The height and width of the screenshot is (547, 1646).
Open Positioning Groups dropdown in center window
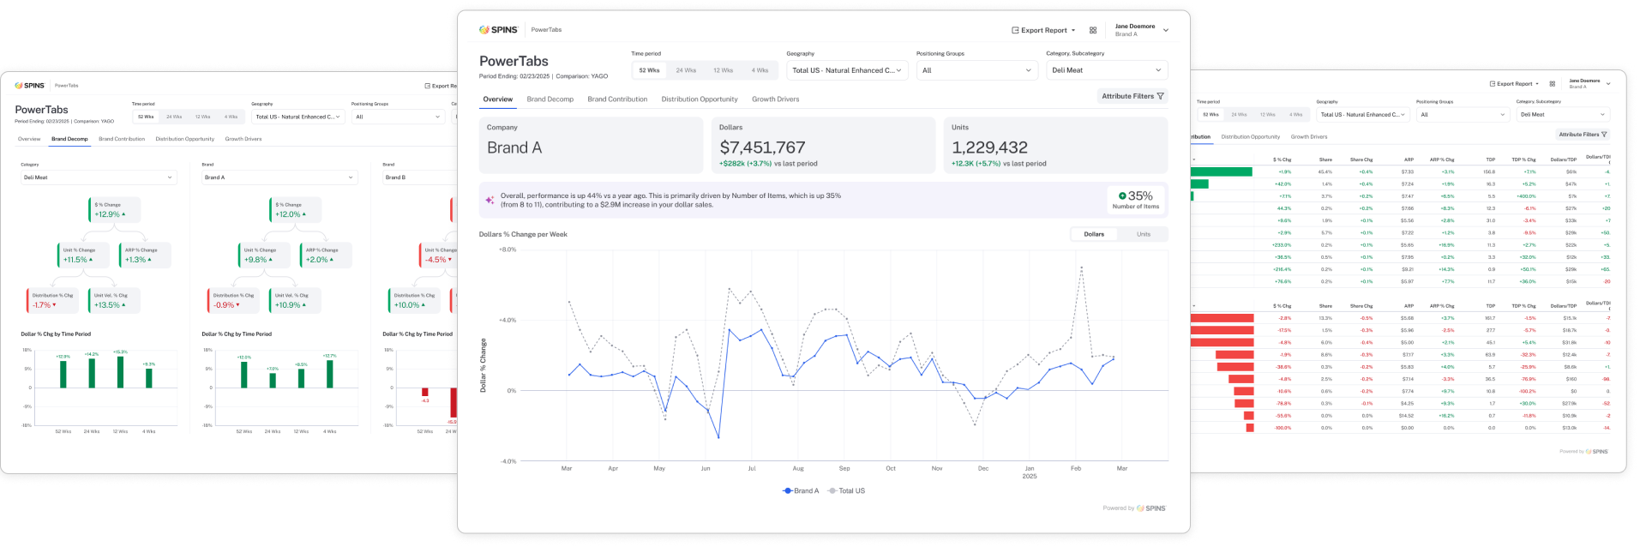point(977,70)
